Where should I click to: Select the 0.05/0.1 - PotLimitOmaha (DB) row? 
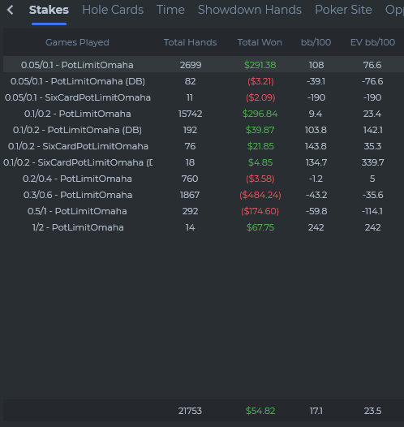click(204, 81)
